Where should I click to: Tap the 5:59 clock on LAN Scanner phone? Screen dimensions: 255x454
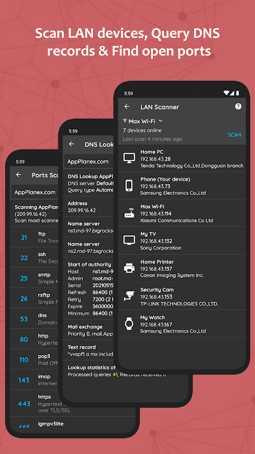(129, 94)
